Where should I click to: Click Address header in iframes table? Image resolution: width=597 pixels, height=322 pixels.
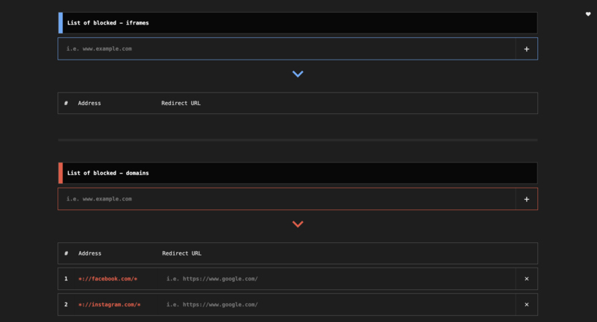(x=90, y=104)
